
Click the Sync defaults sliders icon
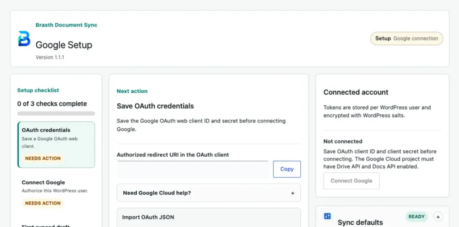tap(327, 216)
